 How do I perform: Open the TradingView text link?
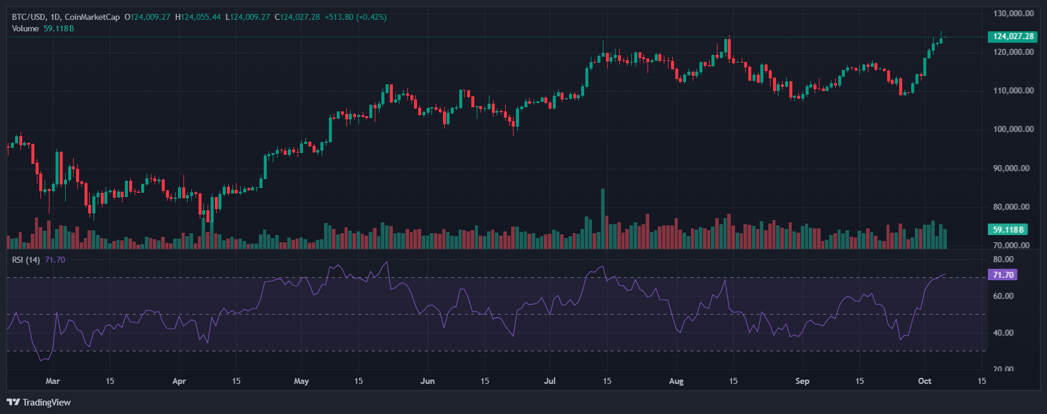[46, 402]
